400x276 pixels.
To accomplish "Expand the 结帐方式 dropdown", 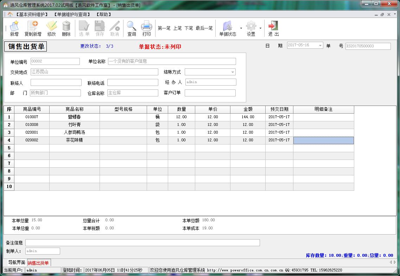I will point(233,72).
